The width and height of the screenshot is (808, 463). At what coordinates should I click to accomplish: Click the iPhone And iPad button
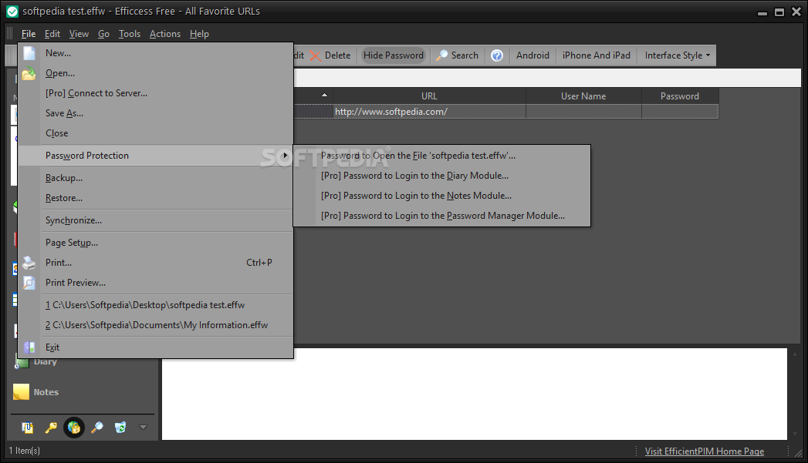click(597, 55)
